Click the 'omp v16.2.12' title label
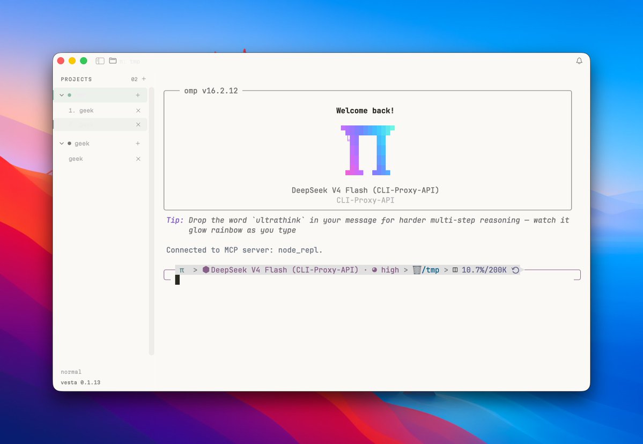643x444 pixels. click(211, 91)
